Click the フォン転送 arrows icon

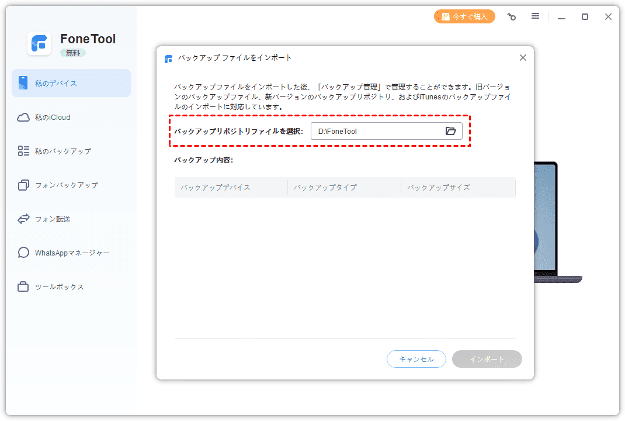tap(23, 219)
